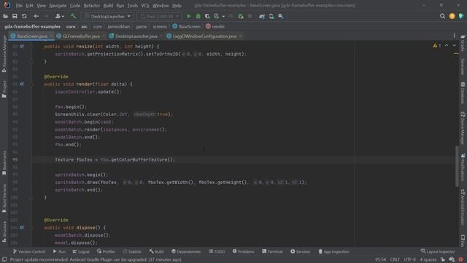Viewport: 467px width, 263px height.
Task: Switch to Lwjgl3WindowConfiguration.java tab
Action: click(x=205, y=36)
